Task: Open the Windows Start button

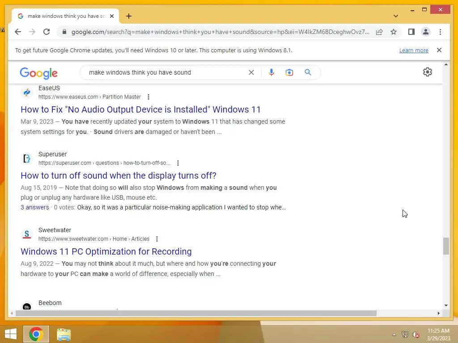Action: [x=11, y=334]
